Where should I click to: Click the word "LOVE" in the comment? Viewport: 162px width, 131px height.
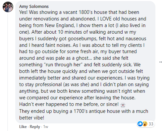pyautogui.click(x=106, y=19)
